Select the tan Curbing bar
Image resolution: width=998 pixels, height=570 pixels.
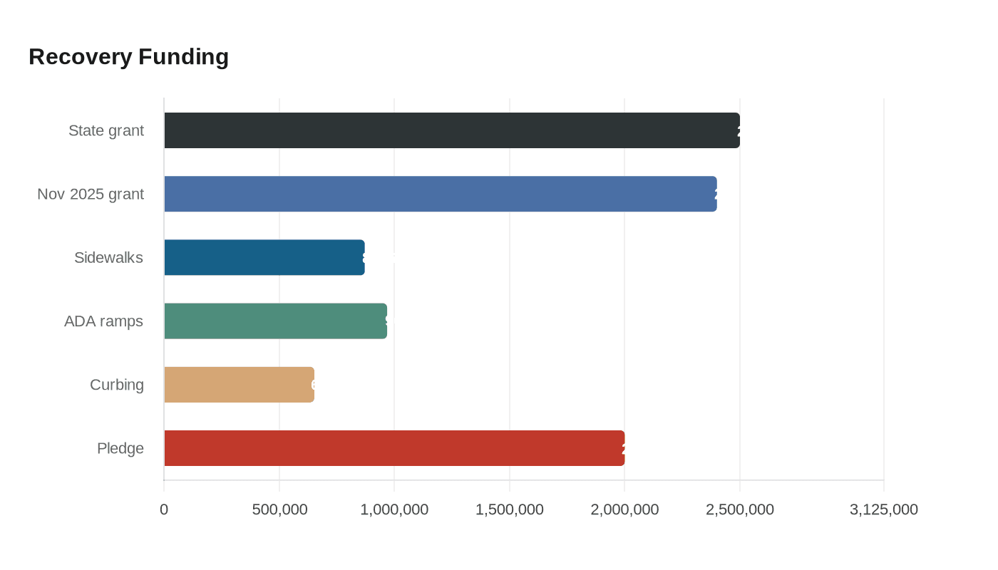click(239, 385)
